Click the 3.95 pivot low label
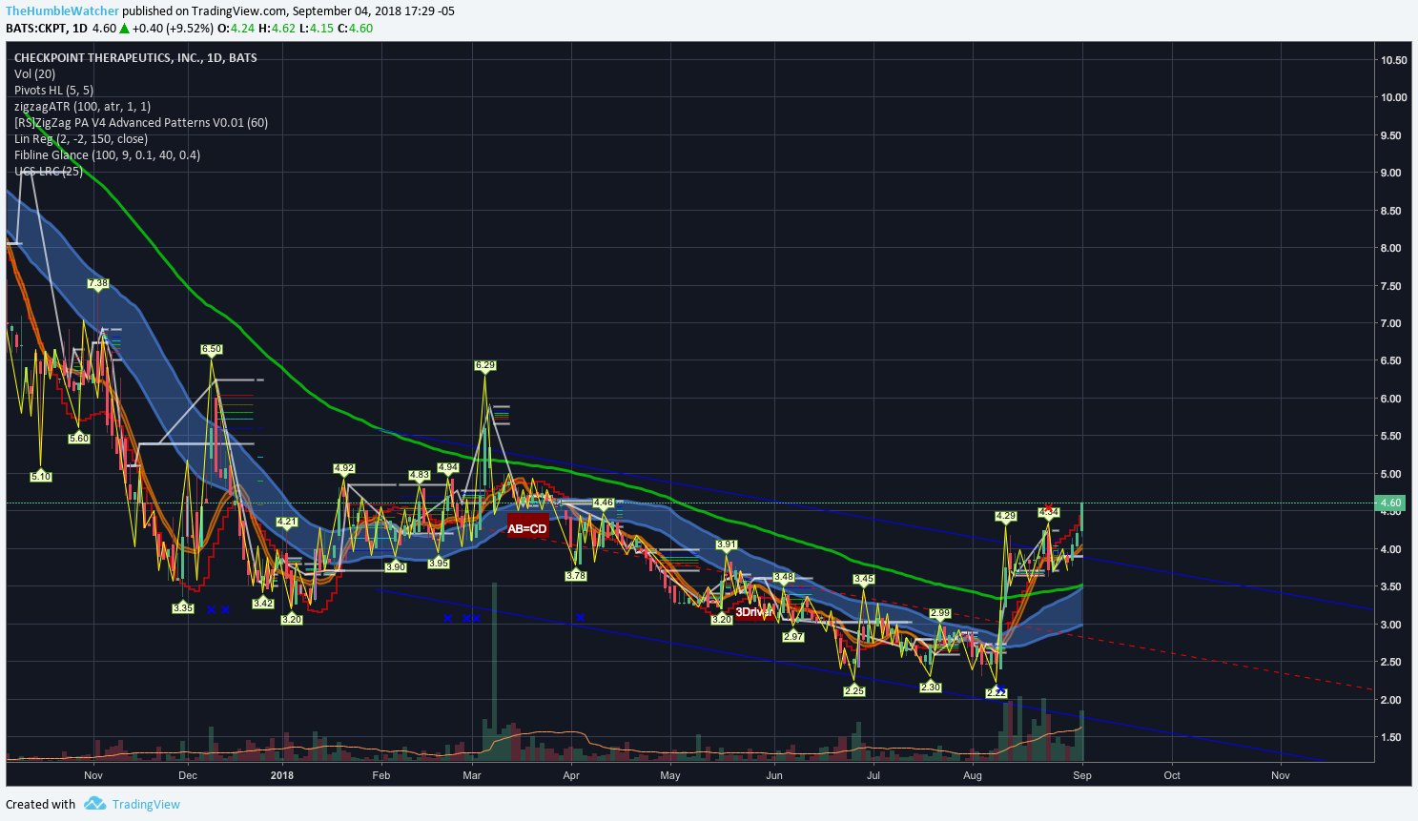1418x821 pixels. (x=439, y=563)
